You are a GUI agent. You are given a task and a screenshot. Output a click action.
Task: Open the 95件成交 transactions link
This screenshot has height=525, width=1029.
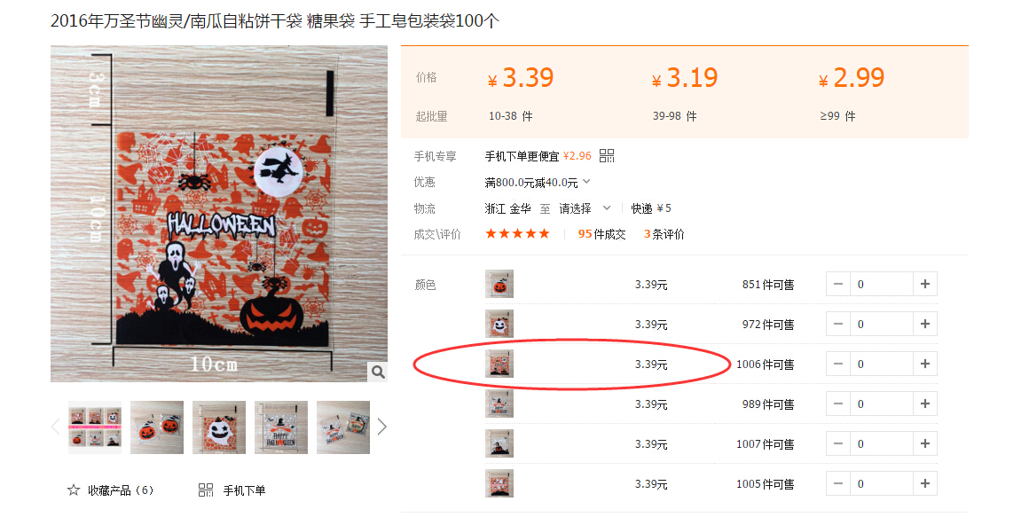coord(601,234)
